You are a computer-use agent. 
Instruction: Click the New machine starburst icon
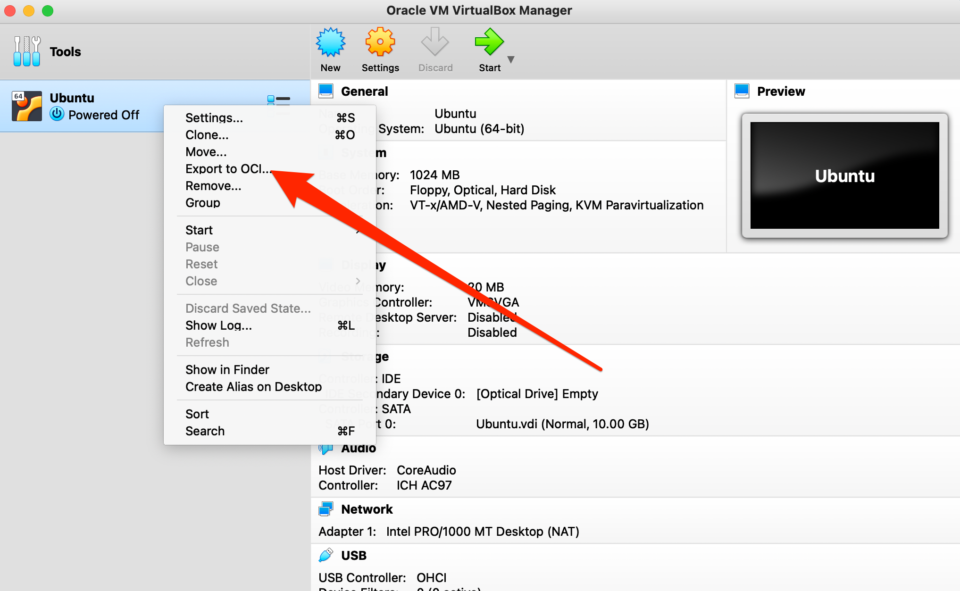330,42
